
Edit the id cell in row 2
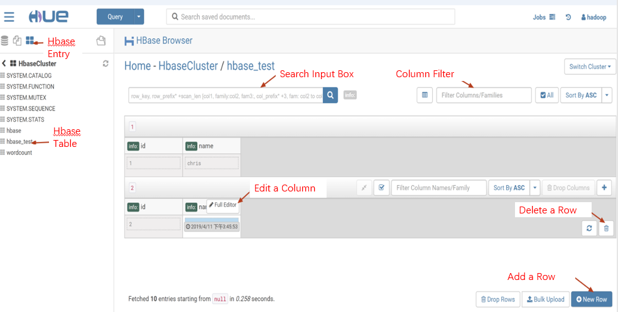click(x=154, y=224)
